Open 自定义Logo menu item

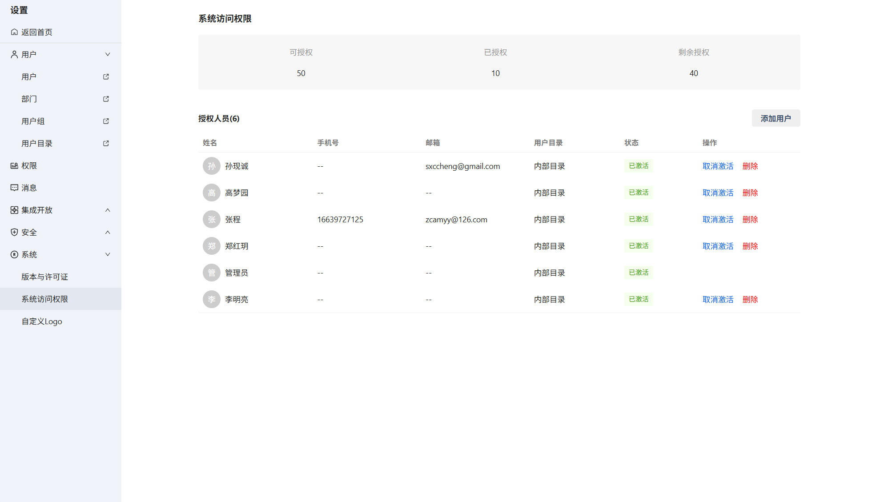42,321
